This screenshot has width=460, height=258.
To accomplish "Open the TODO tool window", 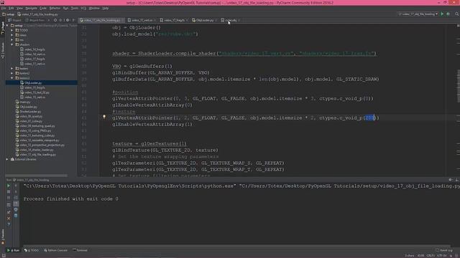I will point(32,250).
